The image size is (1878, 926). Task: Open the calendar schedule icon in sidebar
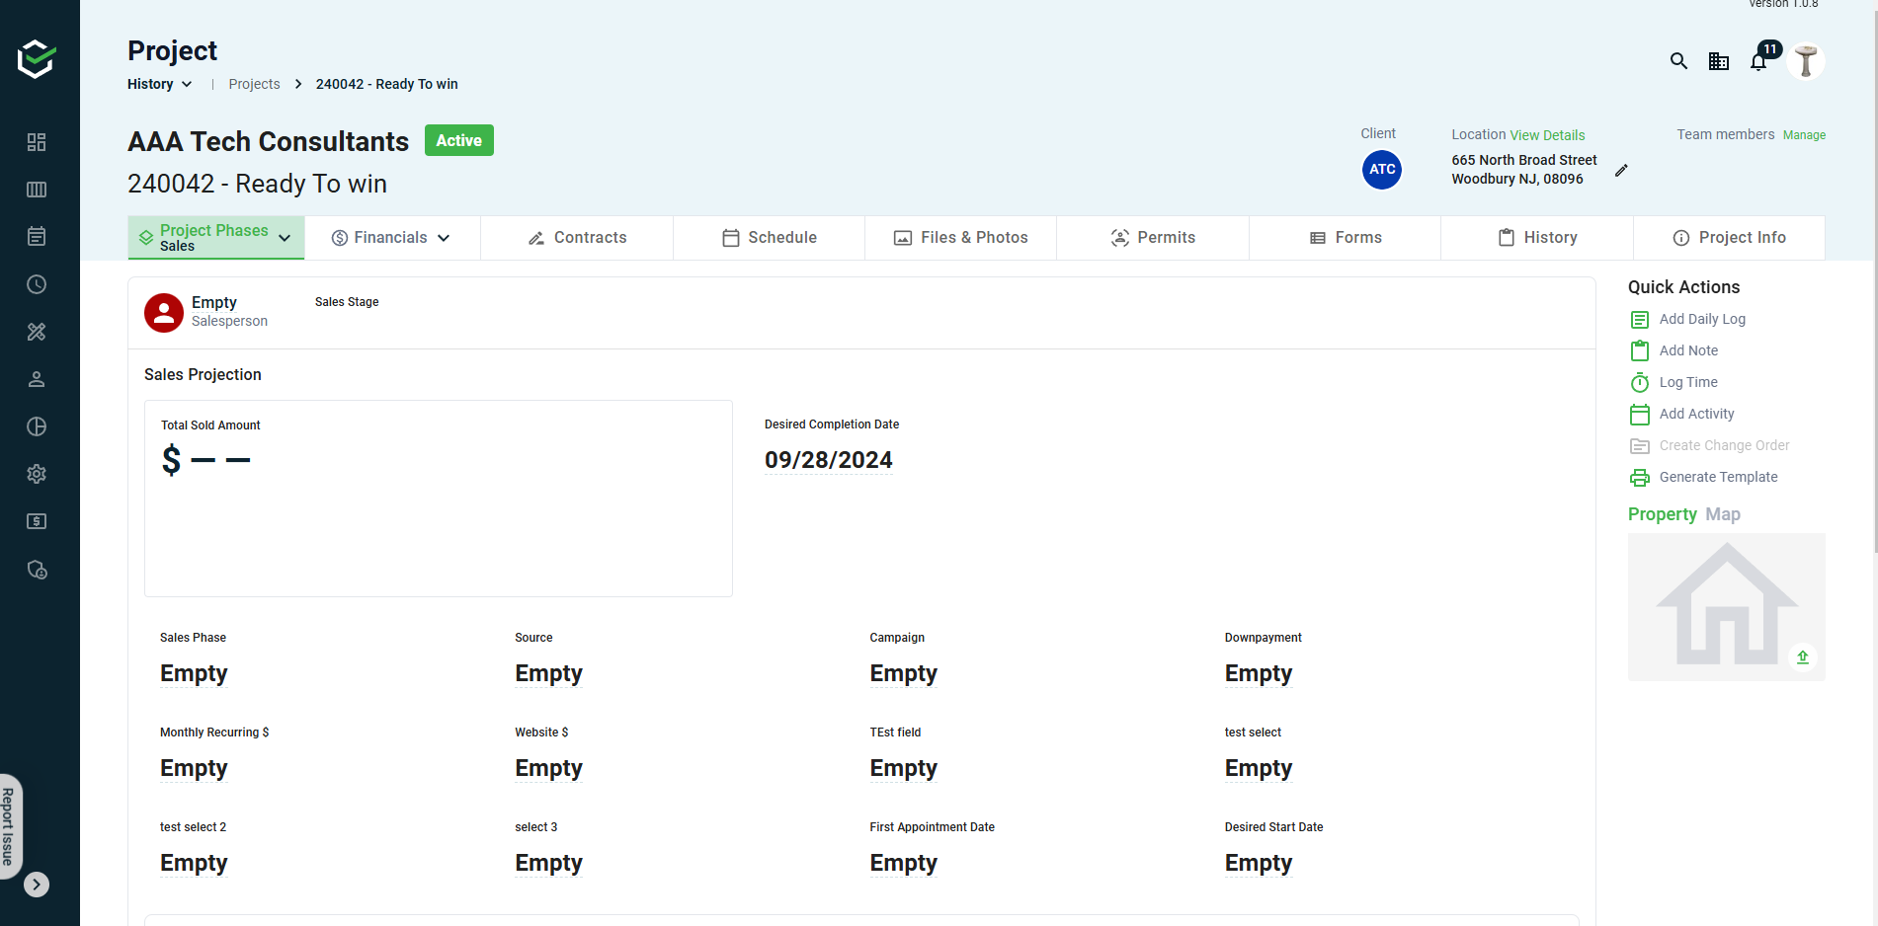coord(37,237)
